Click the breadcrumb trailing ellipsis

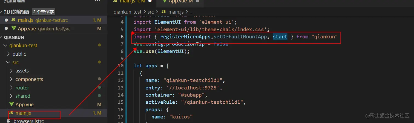click(x=192, y=12)
